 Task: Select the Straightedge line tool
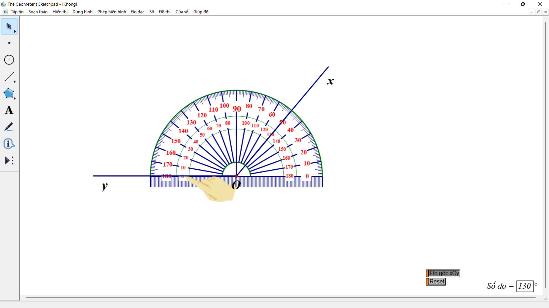9,76
